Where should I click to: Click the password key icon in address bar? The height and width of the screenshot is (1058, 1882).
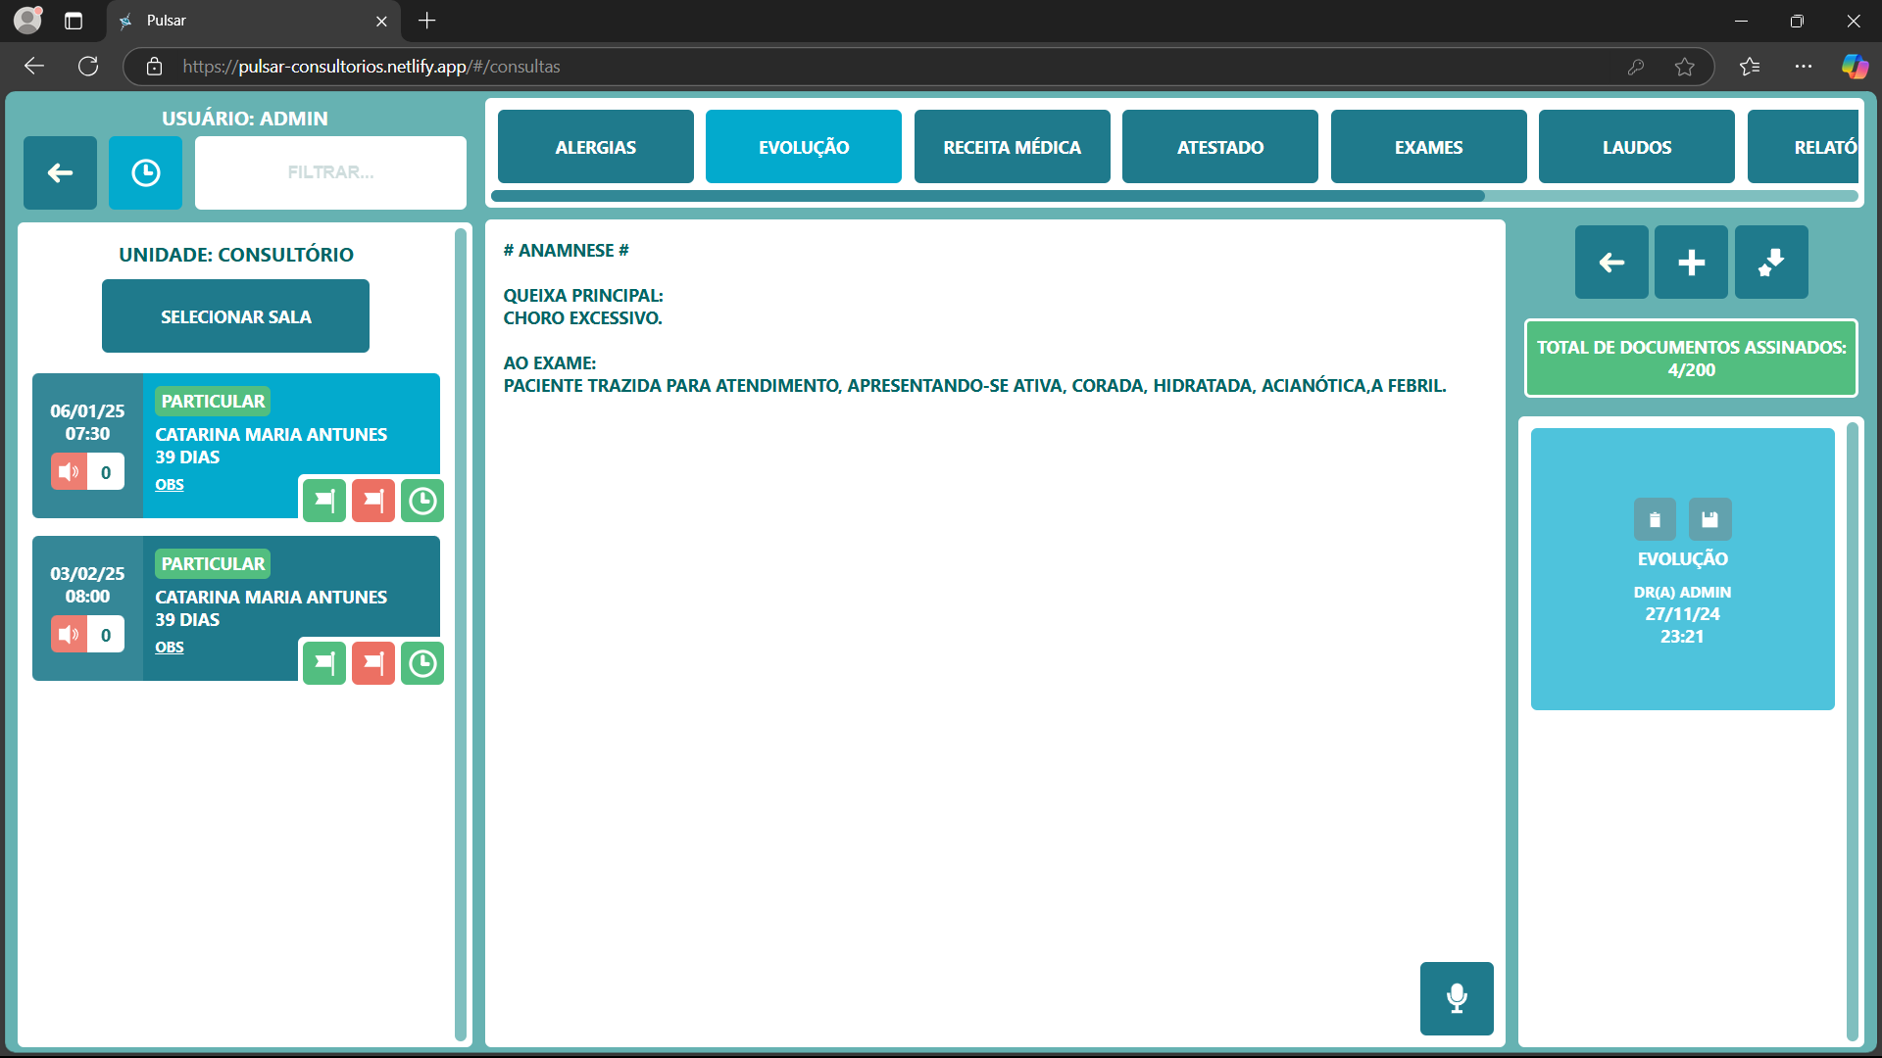click(x=1636, y=67)
